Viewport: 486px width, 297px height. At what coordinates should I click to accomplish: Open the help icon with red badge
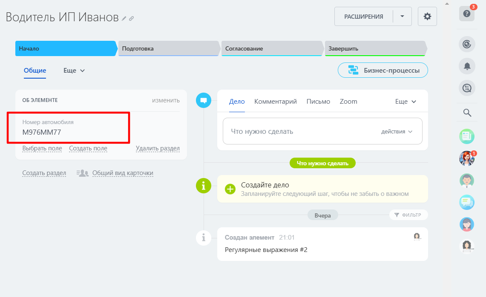pos(467,13)
